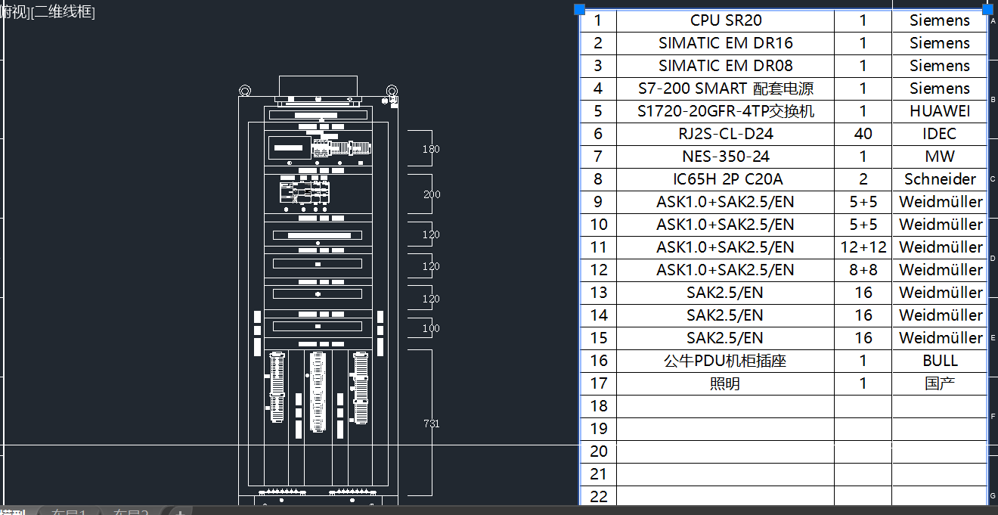Click ASK1.0+SAK2.5/EN in row 9
Image resolution: width=998 pixels, height=515 pixels.
726,202
